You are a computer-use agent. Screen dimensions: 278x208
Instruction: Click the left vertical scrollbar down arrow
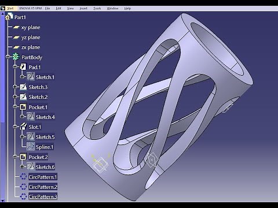pyautogui.click(x=2, y=200)
